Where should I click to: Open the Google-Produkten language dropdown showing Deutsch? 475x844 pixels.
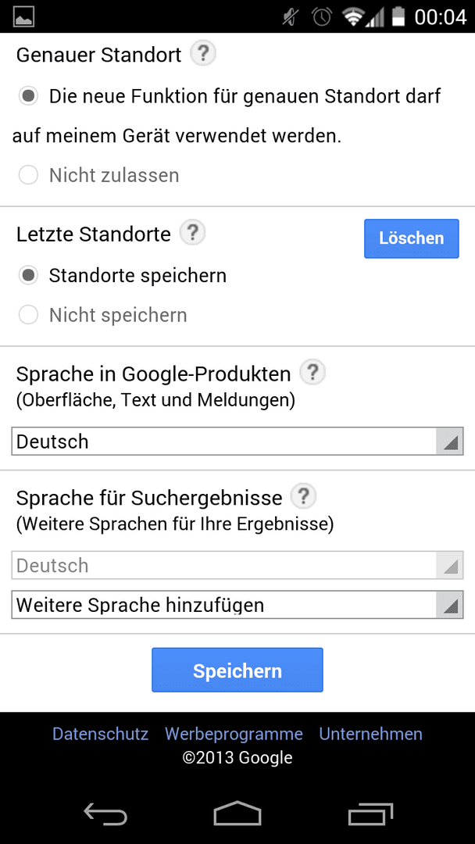pyautogui.click(x=237, y=442)
